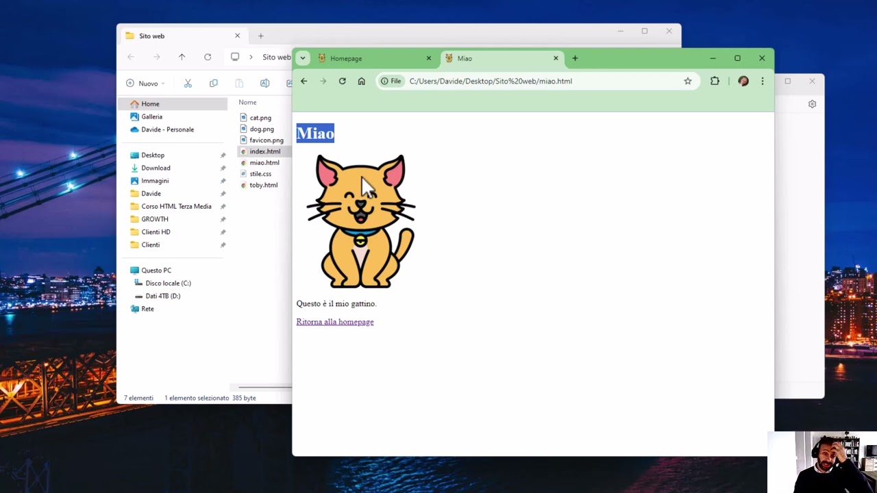Open the Nuovo dropdown in Explorer
877x493 pixels.
coord(146,84)
